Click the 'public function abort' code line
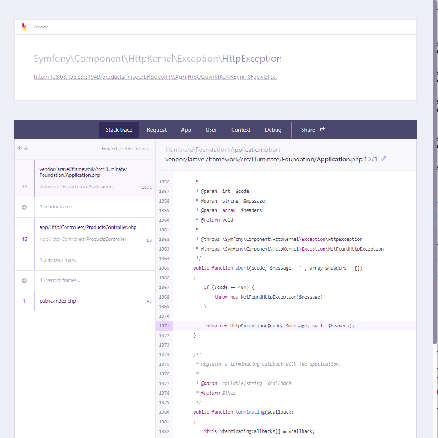The height and width of the screenshot is (438, 438). pyautogui.click(x=277, y=268)
